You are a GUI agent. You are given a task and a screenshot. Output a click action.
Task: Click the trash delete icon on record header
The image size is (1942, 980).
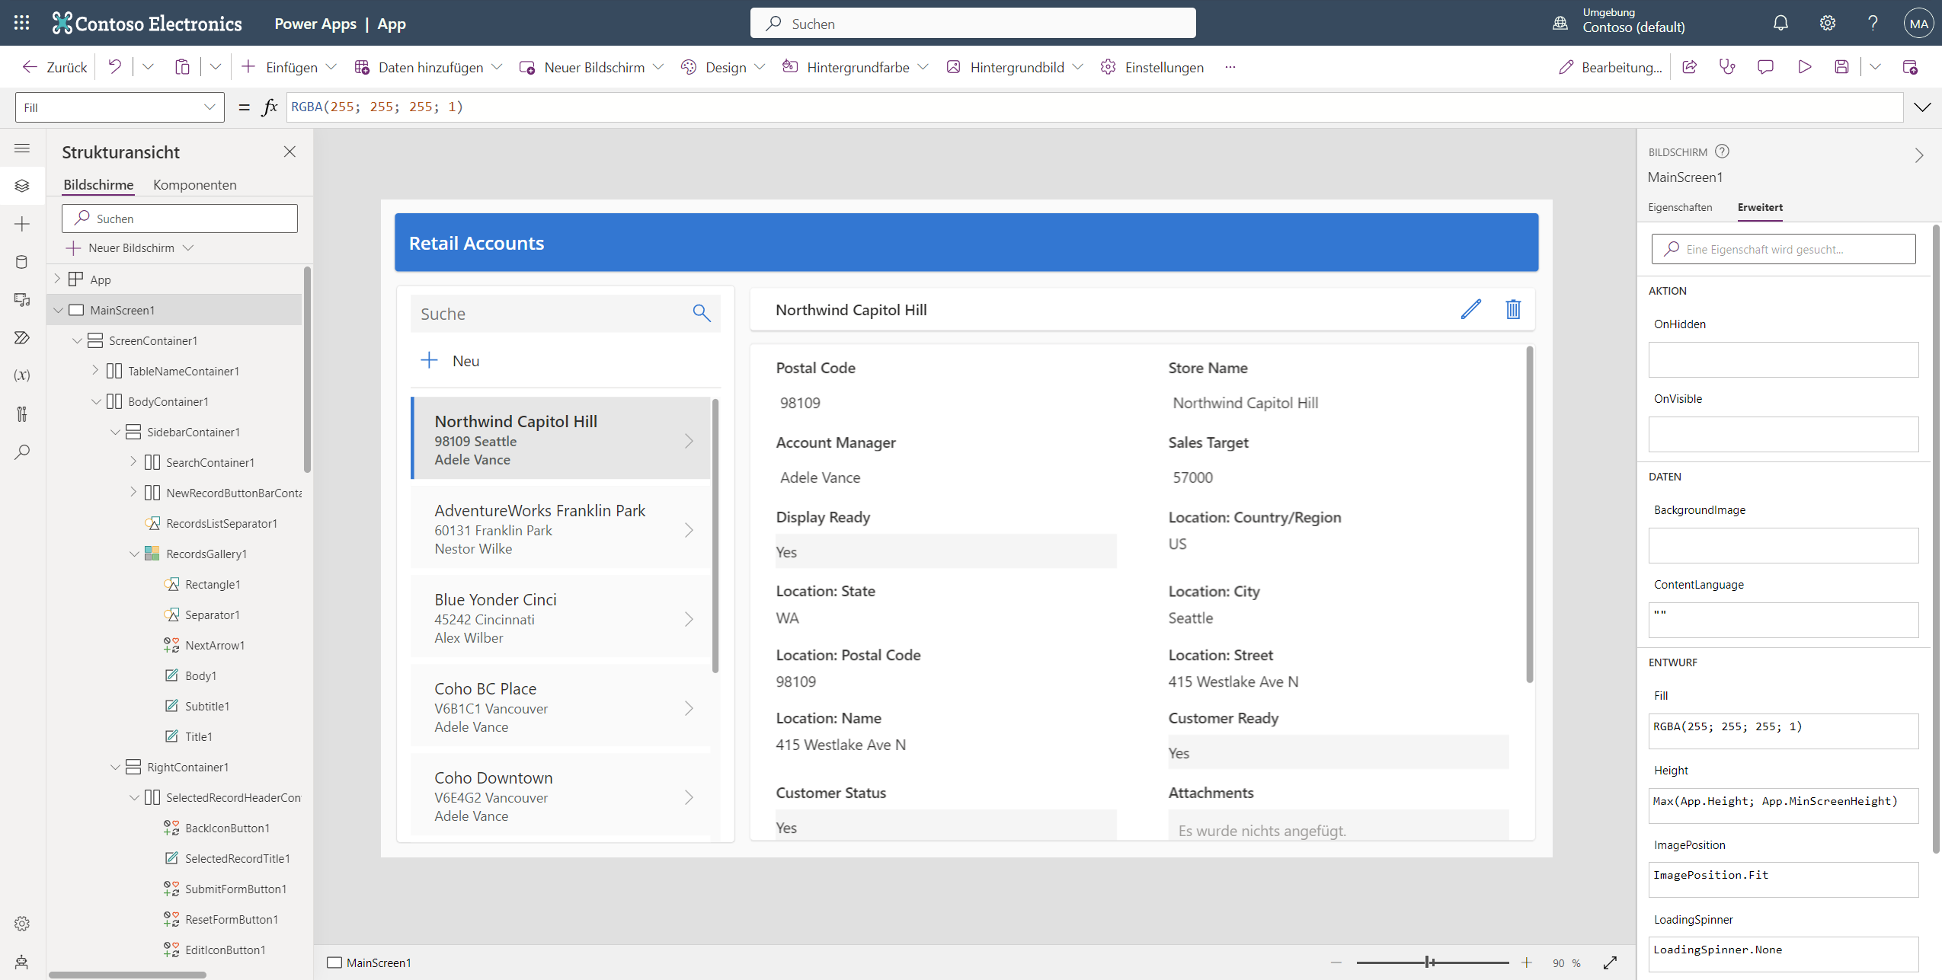pos(1513,309)
